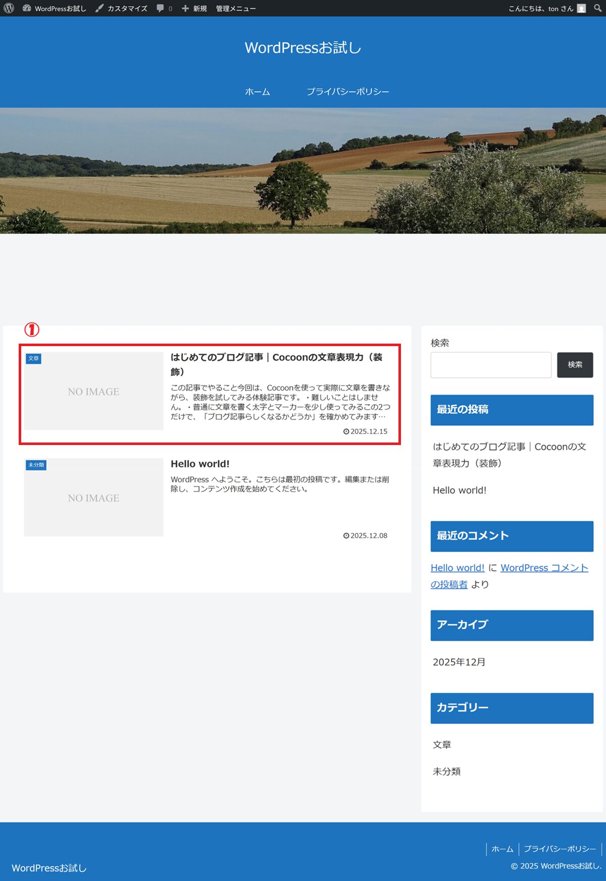Open the admin bar search magnifier
606x881 pixels.
(598, 8)
